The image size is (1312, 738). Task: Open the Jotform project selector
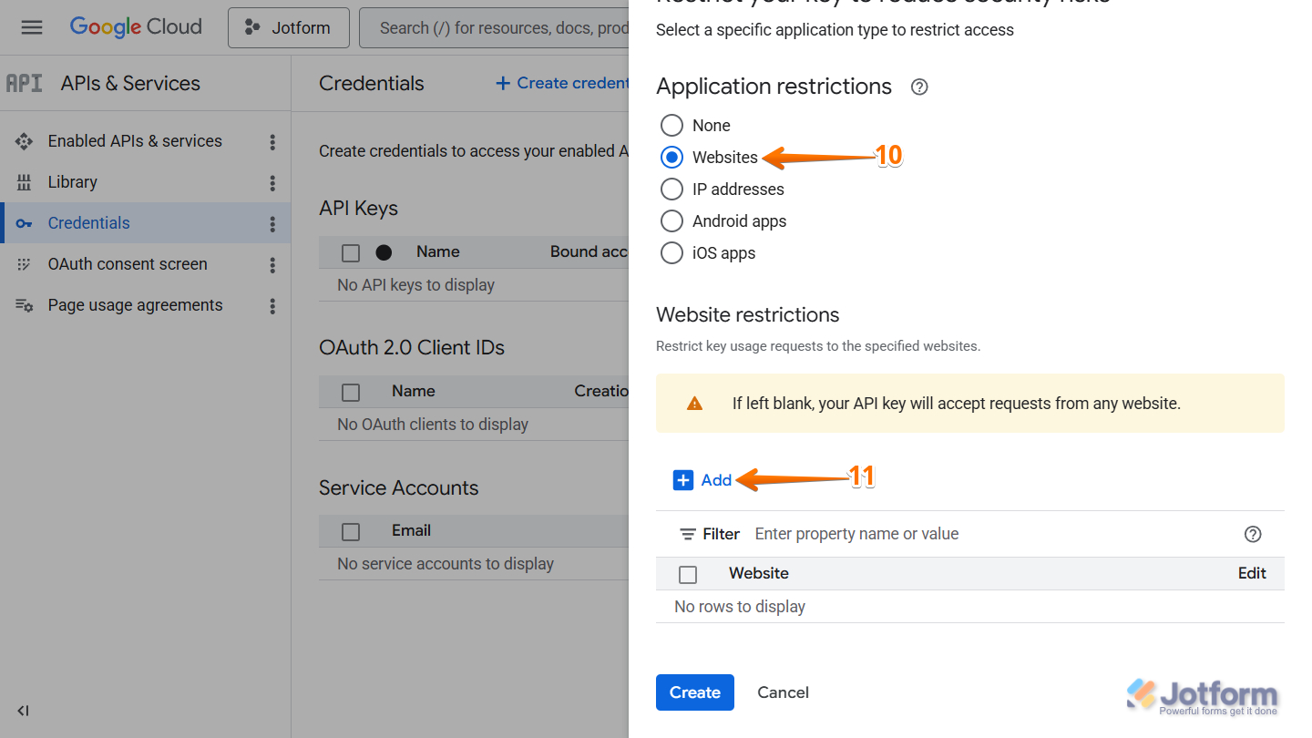click(288, 27)
